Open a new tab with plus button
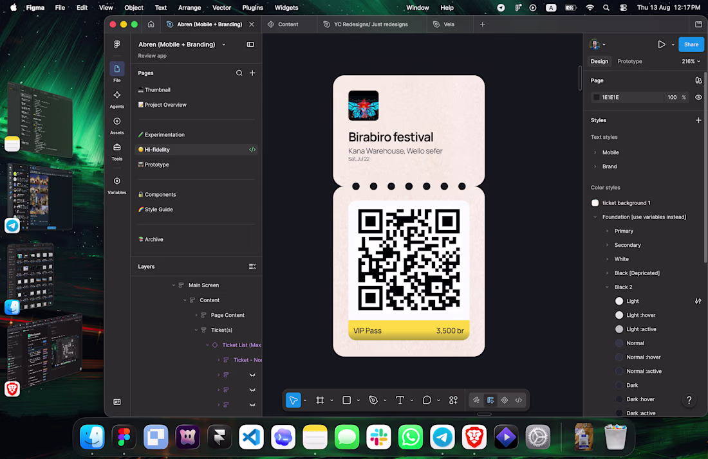The height and width of the screenshot is (459, 708). click(x=482, y=24)
